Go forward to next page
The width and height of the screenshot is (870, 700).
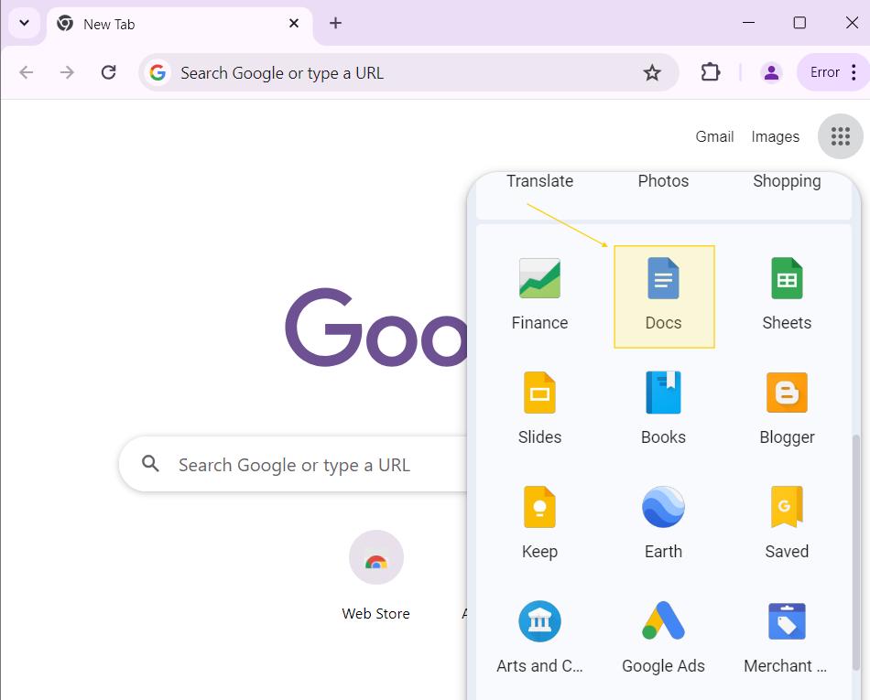coord(67,72)
